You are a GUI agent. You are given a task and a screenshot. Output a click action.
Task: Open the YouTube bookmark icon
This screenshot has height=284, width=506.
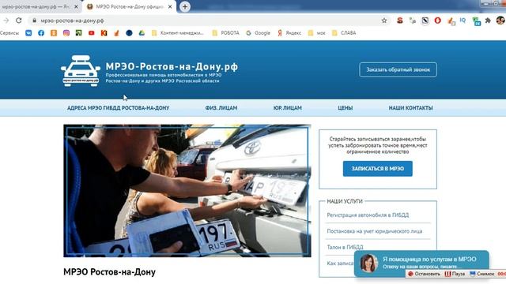click(x=92, y=33)
